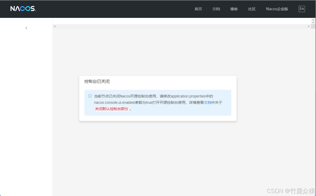Collapse the sidebar with left chevron

pos(26,28)
